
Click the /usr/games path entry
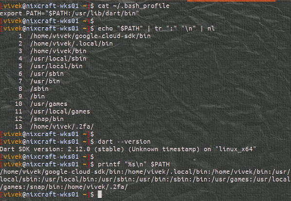point(49,104)
